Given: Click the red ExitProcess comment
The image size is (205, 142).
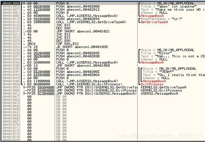Looking at the screenshot, I should pos(152,84).
